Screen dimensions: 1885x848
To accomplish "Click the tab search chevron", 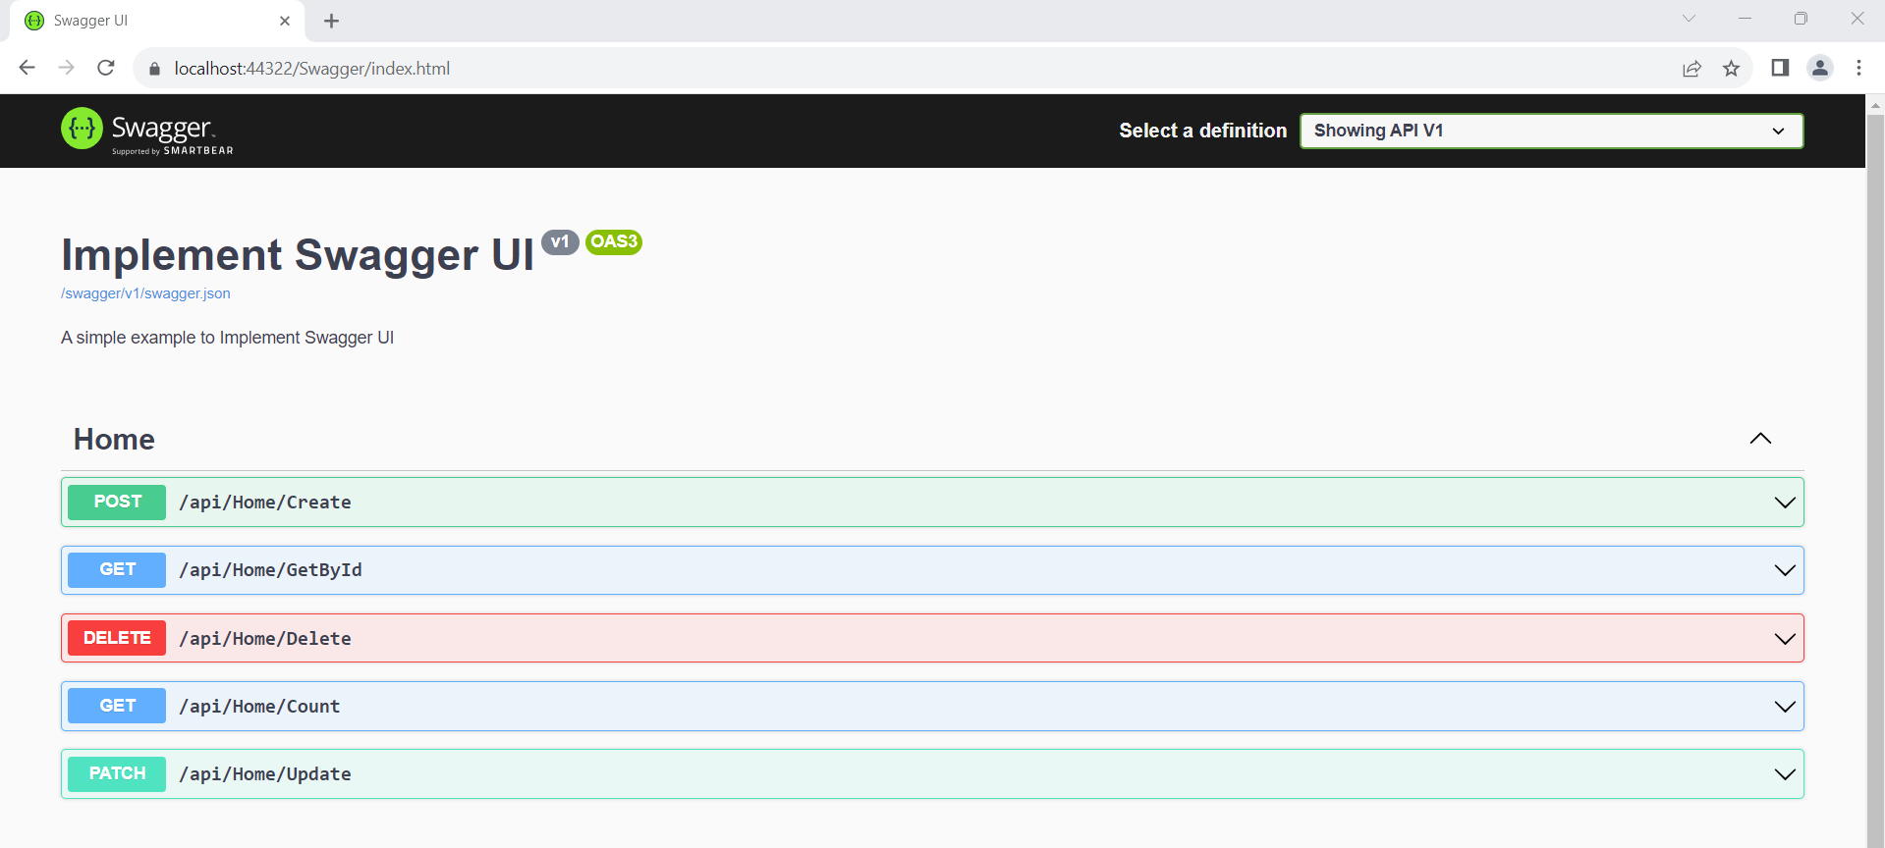I will point(1689,19).
